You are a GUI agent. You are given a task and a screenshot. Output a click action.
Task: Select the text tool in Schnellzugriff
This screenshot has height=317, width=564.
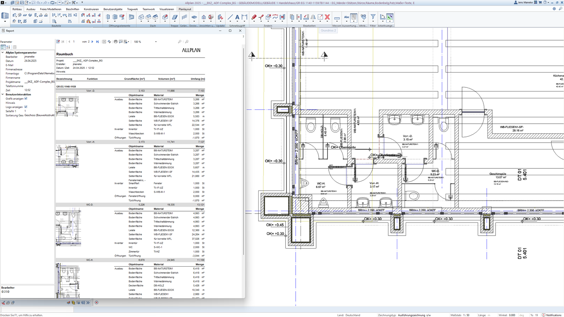click(237, 17)
